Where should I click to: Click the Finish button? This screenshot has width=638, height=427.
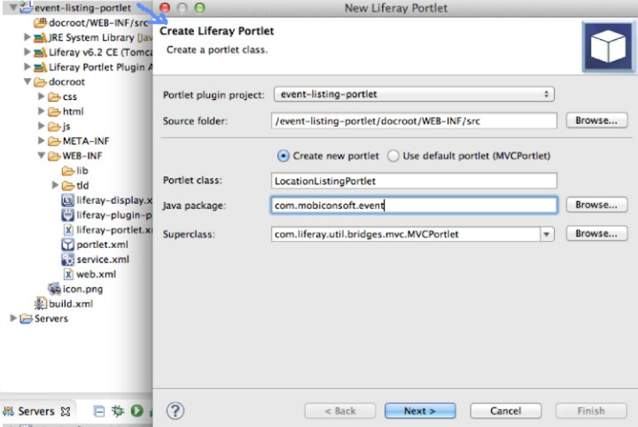(x=591, y=411)
